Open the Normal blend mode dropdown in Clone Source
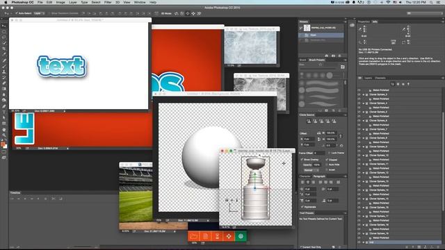This screenshot has height=250, width=445. tap(311, 170)
